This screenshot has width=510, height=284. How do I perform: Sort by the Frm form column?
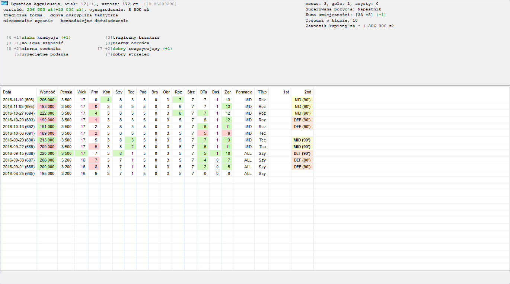(x=95, y=92)
